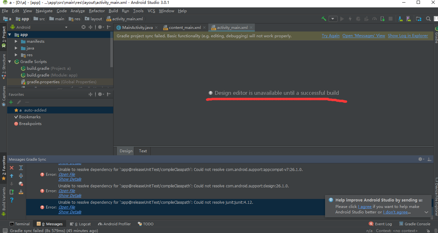Image resolution: width=438 pixels, height=233 pixels.
Task: Open the Build menu
Action: pyautogui.click(x=113, y=11)
